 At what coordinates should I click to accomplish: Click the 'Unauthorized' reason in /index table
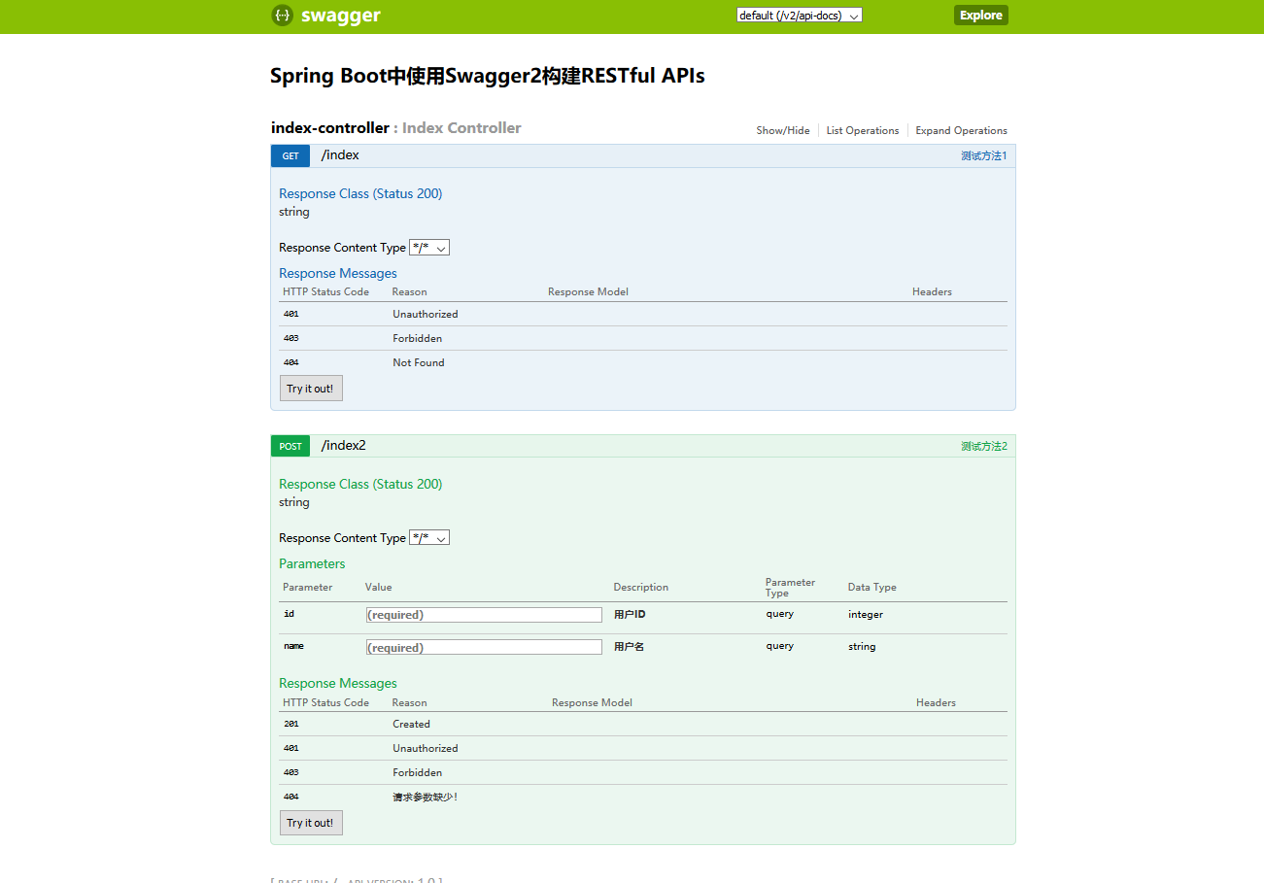(x=425, y=314)
